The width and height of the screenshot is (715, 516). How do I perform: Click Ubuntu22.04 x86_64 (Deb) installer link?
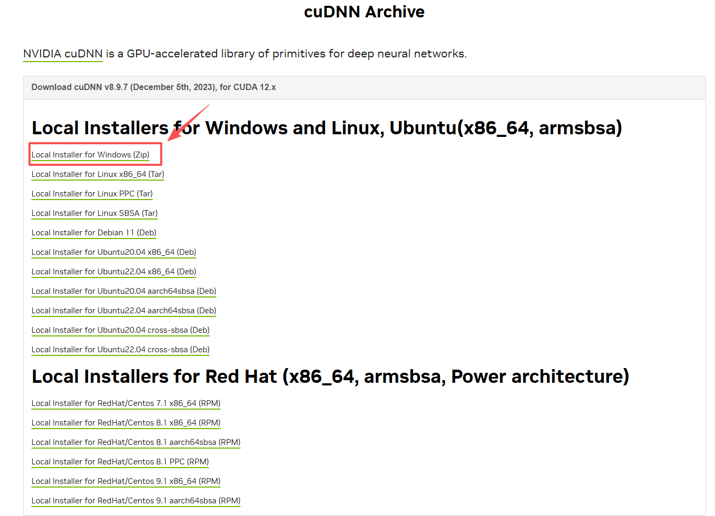(113, 272)
